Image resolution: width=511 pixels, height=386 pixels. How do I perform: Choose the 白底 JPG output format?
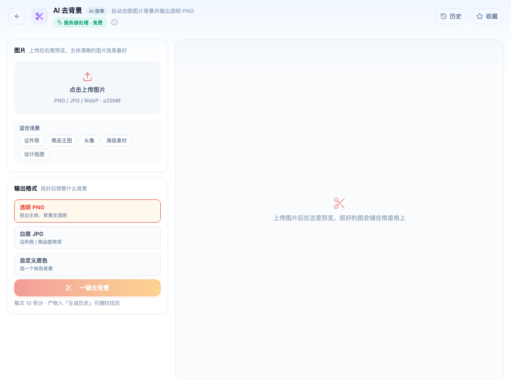pos(87,238)
